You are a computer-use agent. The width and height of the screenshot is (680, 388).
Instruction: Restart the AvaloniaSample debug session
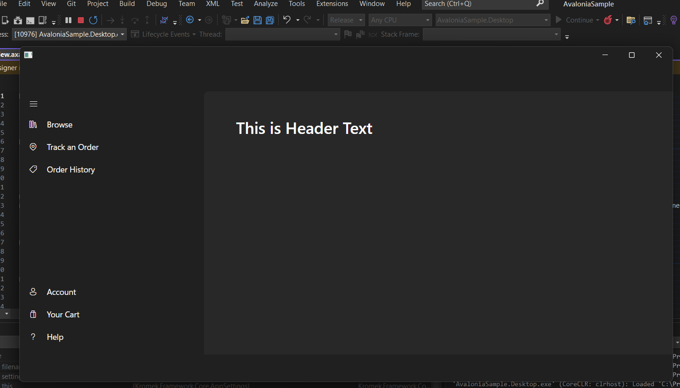click(93, 20)
